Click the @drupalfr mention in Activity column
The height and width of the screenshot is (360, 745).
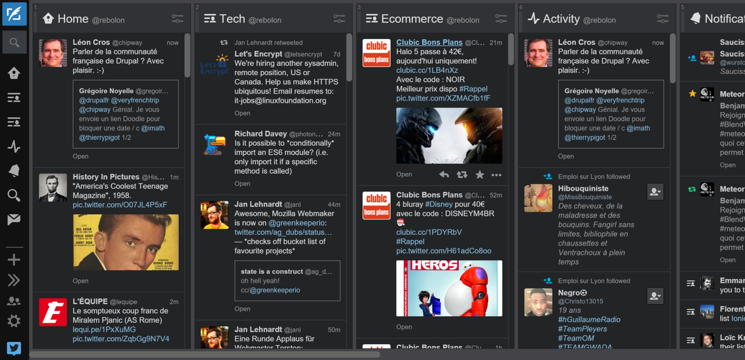coord(579,100)
